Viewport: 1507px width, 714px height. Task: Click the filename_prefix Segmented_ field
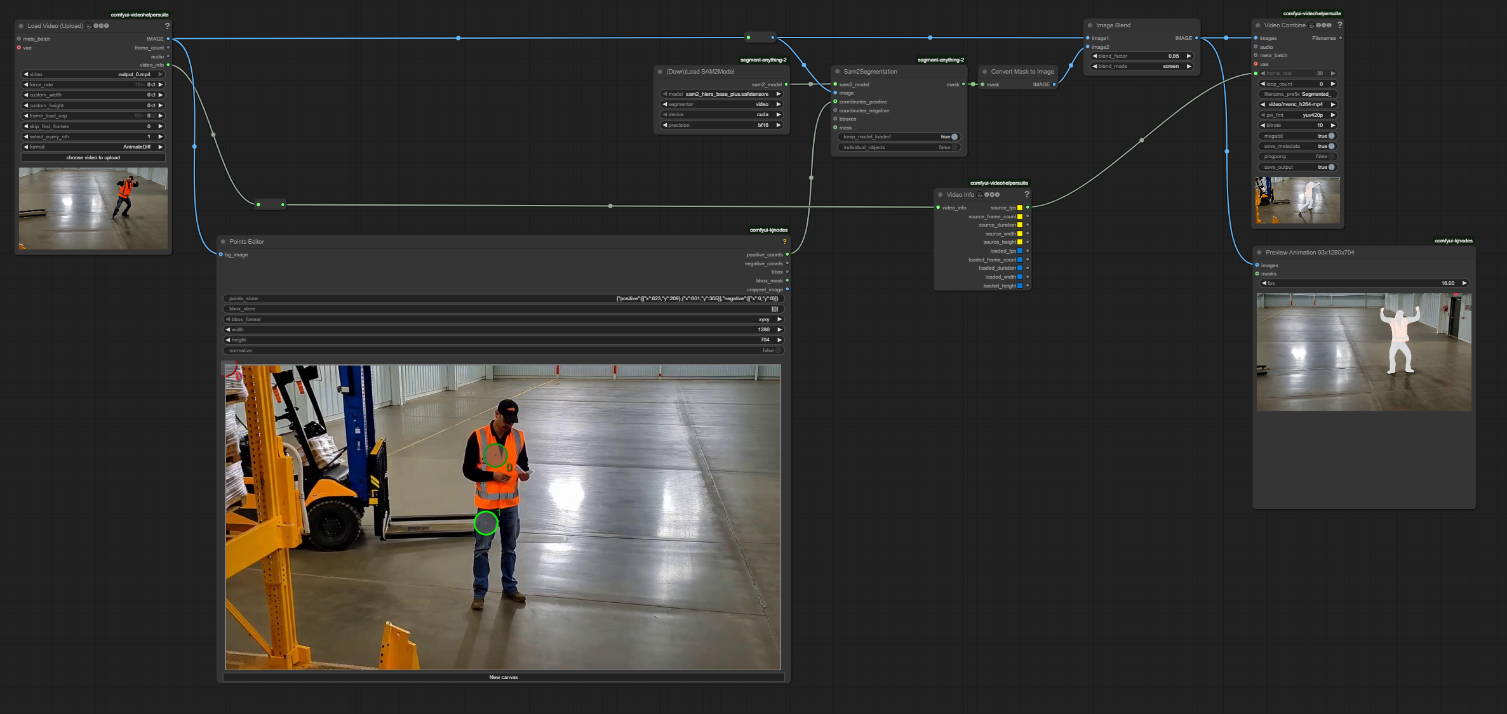click(1297, 94)
